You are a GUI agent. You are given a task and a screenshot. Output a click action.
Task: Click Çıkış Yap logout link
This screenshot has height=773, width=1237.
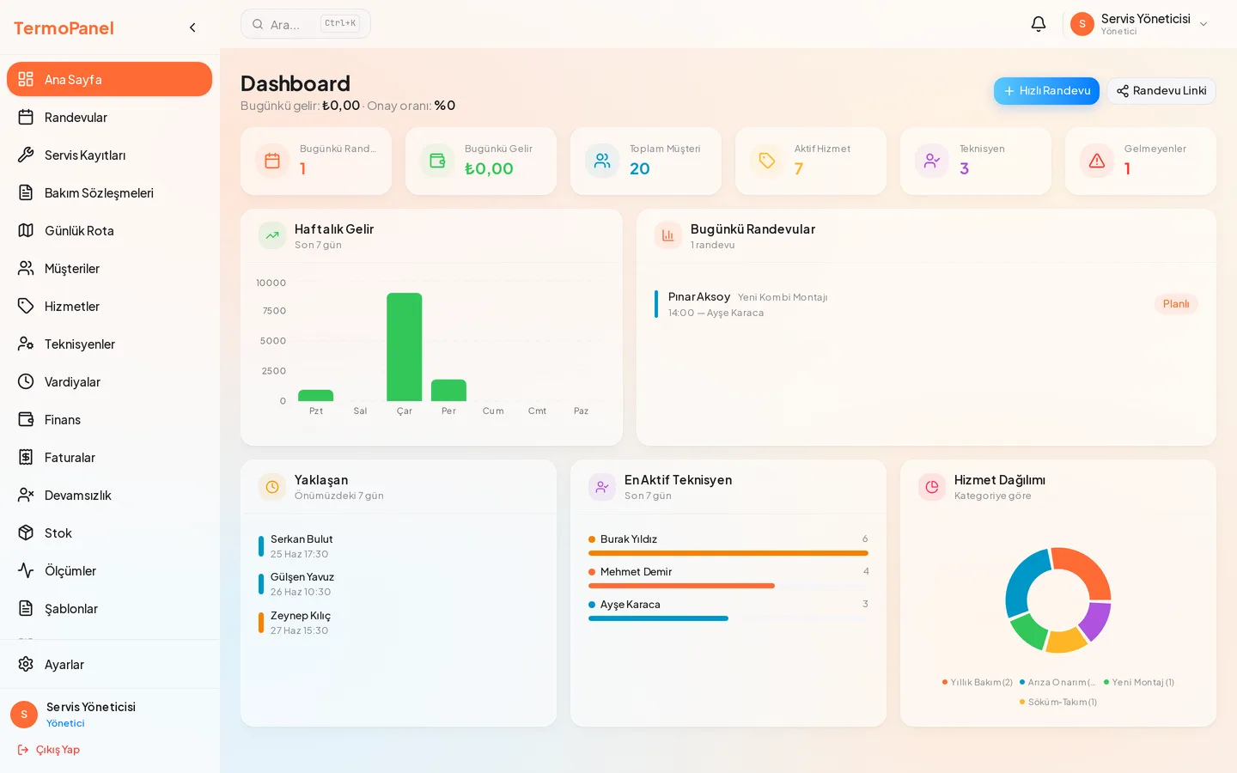(49, 750)
